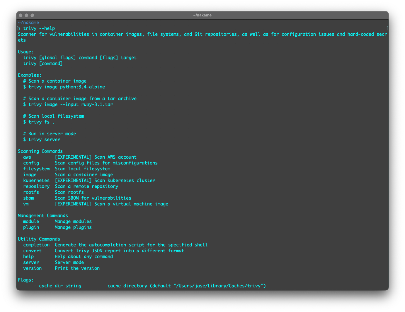Image resolution: width=405 pixels, height=312 pixels.
Task: Click the 'Usage:' heading in output
Action: 26,52
